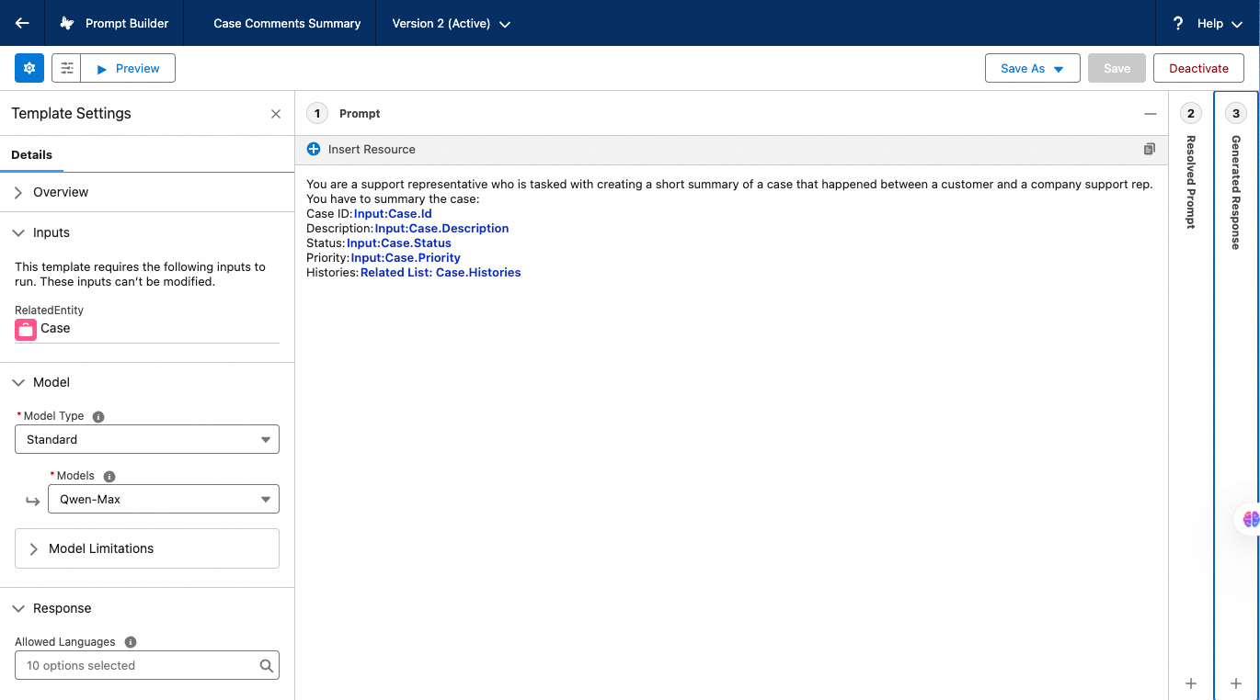Click the Insert Resource plus icon
This screenshot has height=700, width=1260.
point(314,149)
